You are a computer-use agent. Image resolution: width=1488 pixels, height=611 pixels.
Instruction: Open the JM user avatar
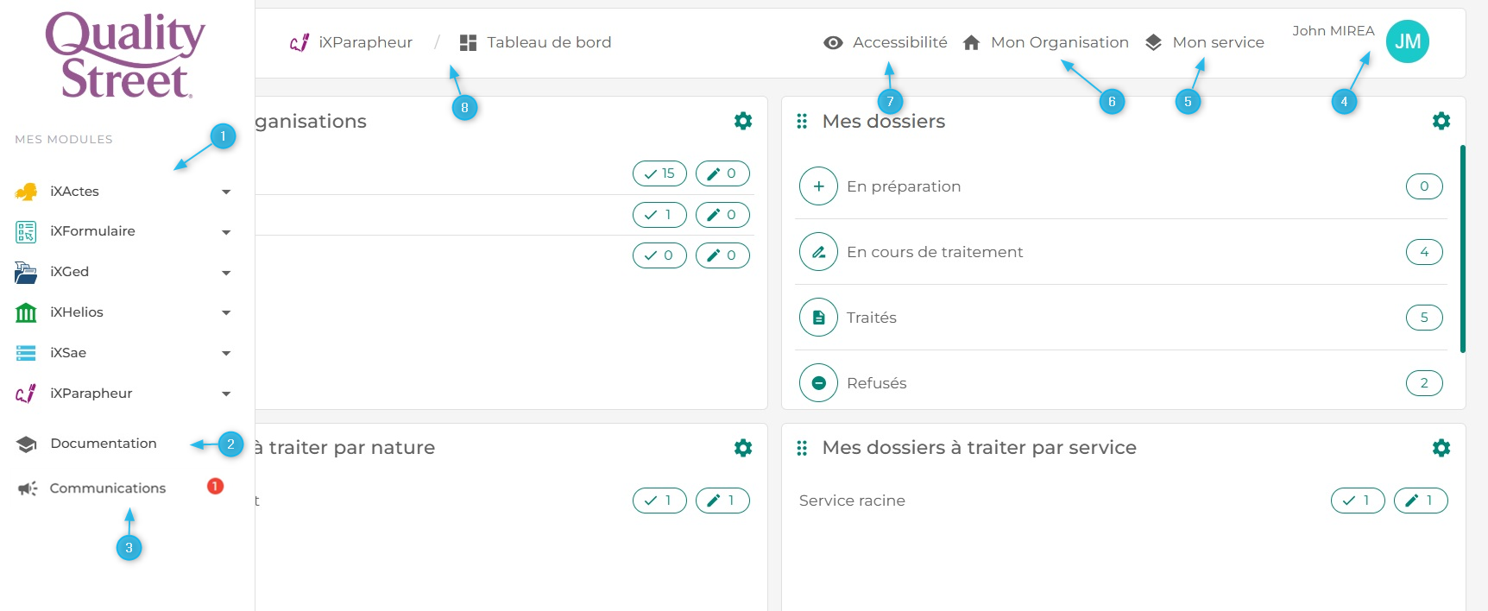(1407, 41)
